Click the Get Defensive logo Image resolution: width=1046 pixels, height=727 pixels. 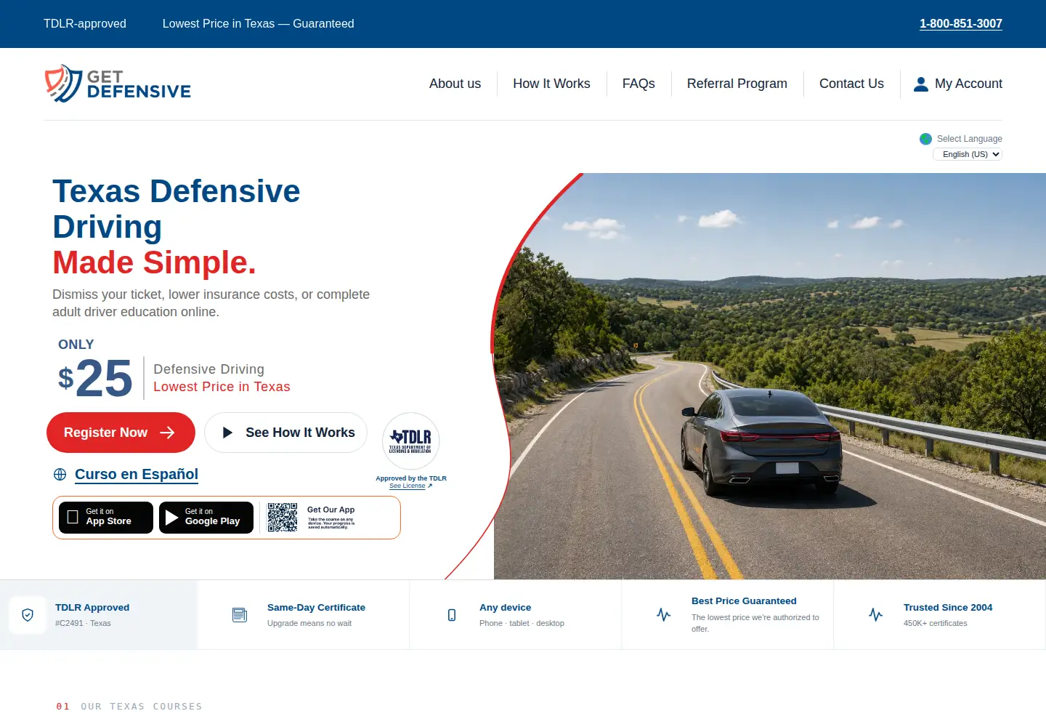click(118, 84)
